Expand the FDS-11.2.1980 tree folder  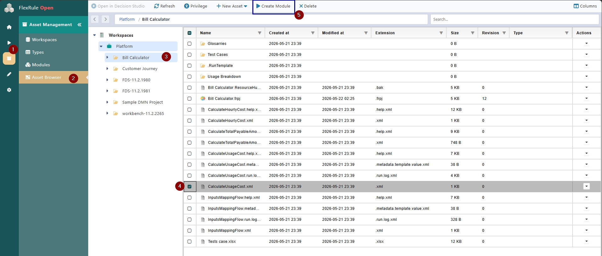(x=107, y=80)
